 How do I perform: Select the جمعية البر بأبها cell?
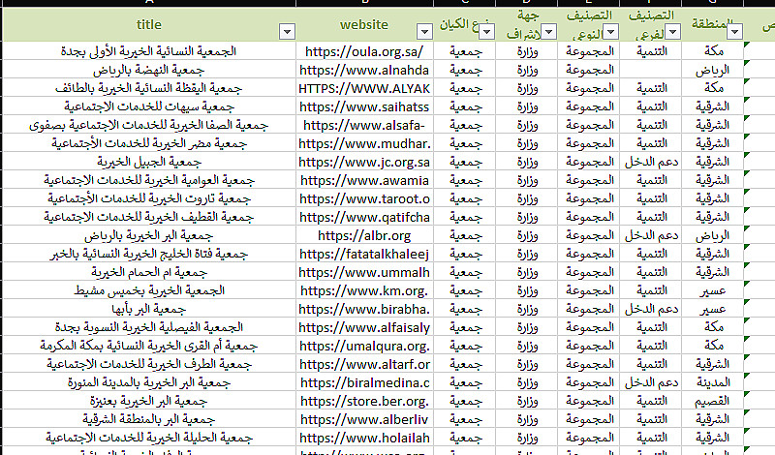pos(149,309)
